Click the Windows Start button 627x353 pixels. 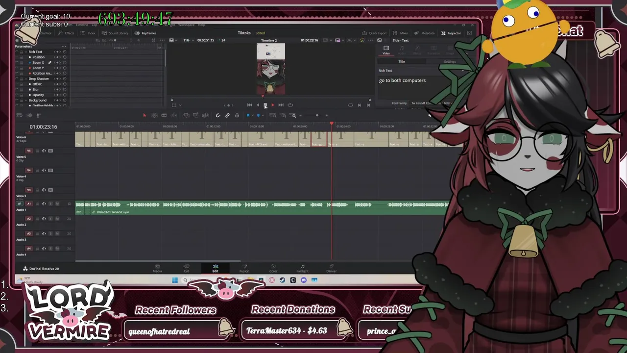[175, 280]
